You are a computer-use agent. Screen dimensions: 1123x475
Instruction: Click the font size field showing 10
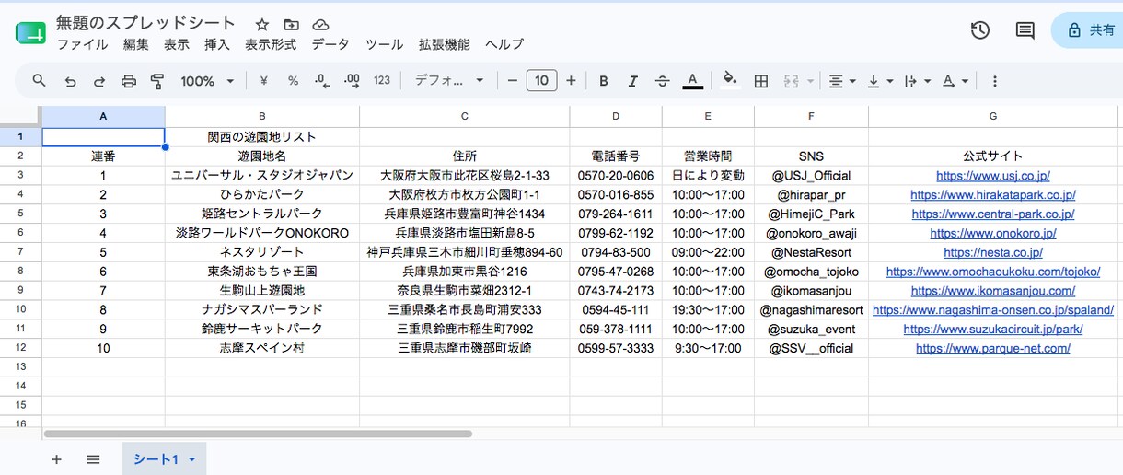pyautogui.click(x=541, y=81)
